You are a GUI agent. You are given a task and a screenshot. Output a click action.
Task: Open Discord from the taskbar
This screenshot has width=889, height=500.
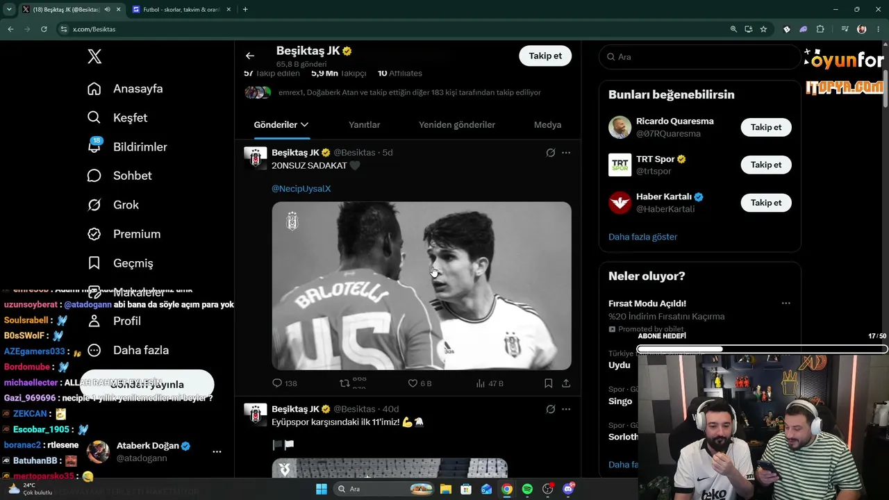coord(569,489)
